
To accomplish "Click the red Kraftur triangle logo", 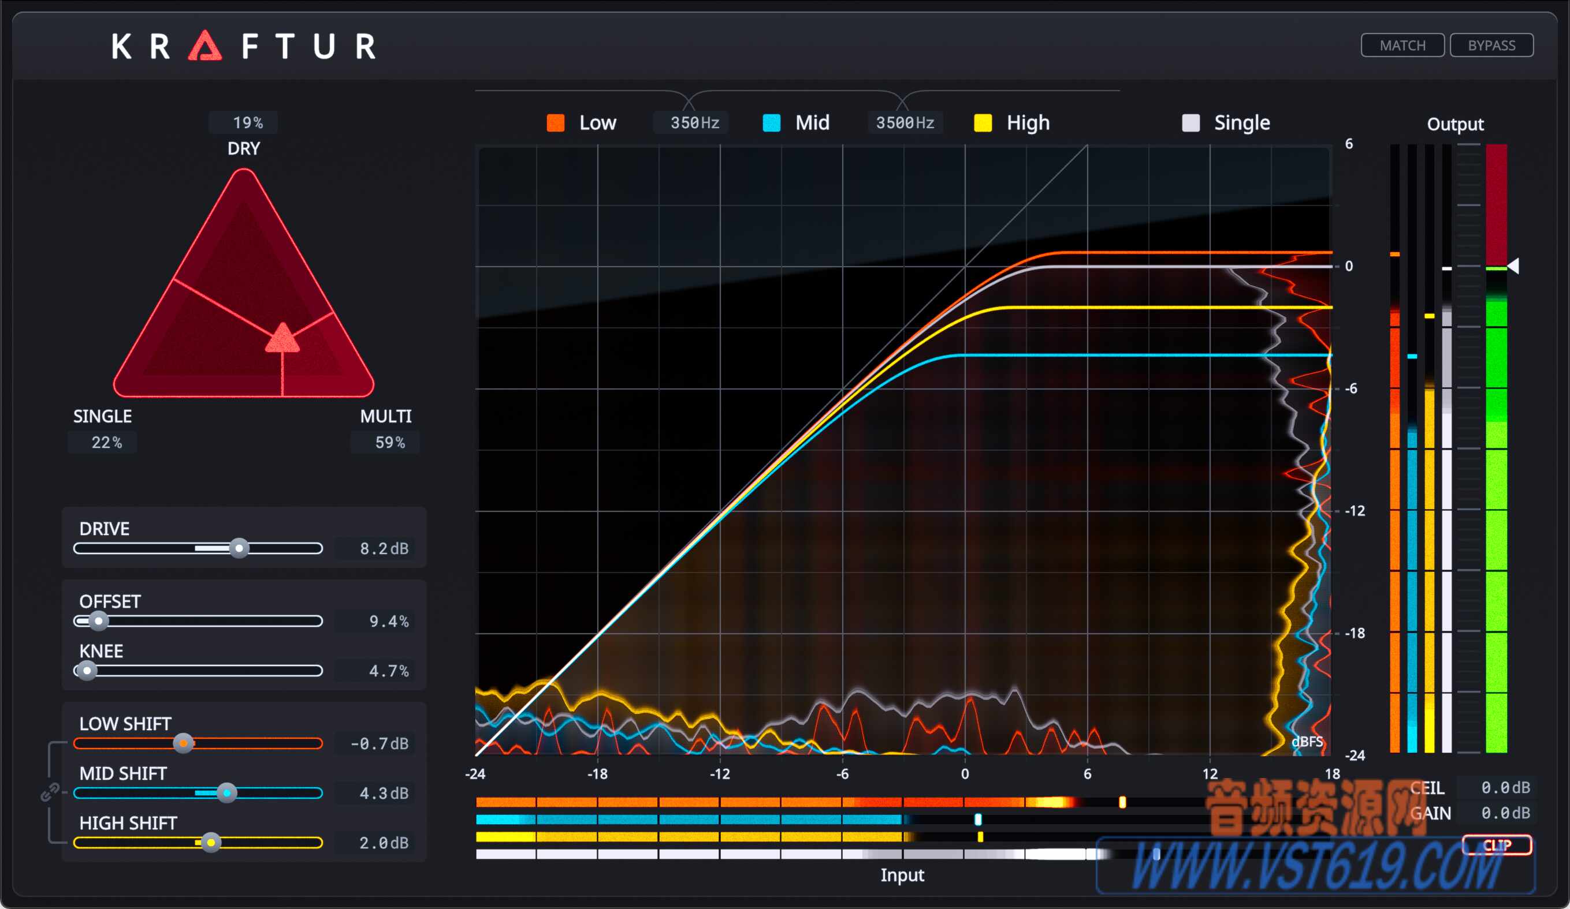I will pyautogui.click(x=206, y=45).
